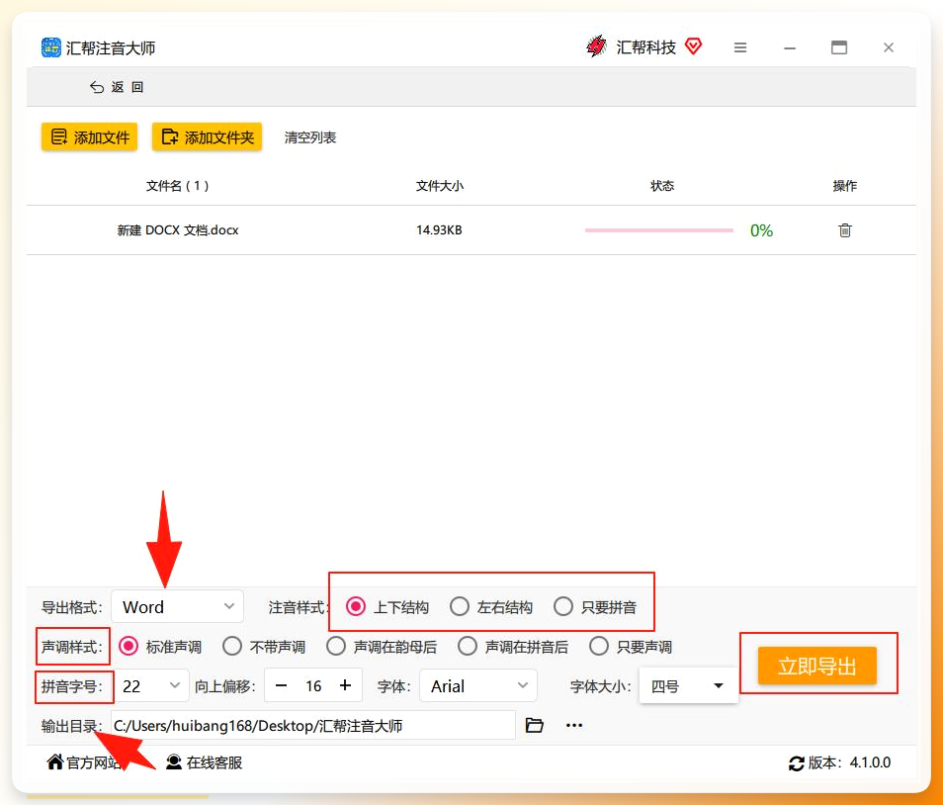Viewport: 943px width, 805px height.
Task: Click the 状态 column header
Action: 662,186
